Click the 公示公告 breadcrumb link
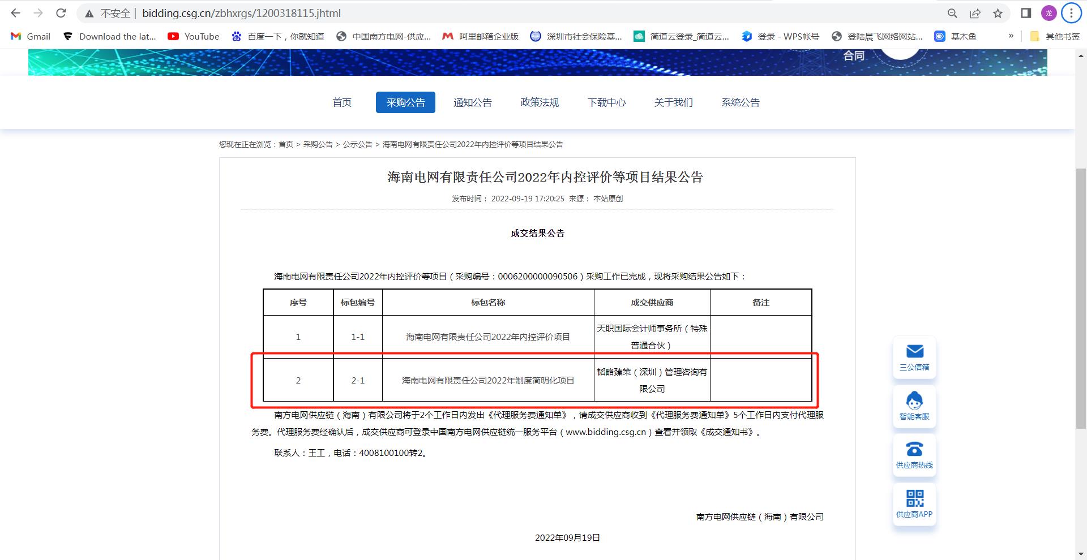The height and width of the screenshot is (560, 1087). click(357, 144)
